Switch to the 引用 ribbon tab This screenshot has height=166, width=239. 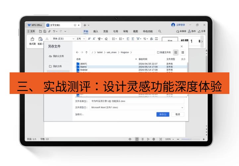116,31
